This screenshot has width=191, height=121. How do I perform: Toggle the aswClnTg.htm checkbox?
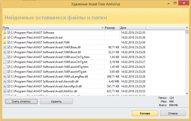[x=9, y=57]
